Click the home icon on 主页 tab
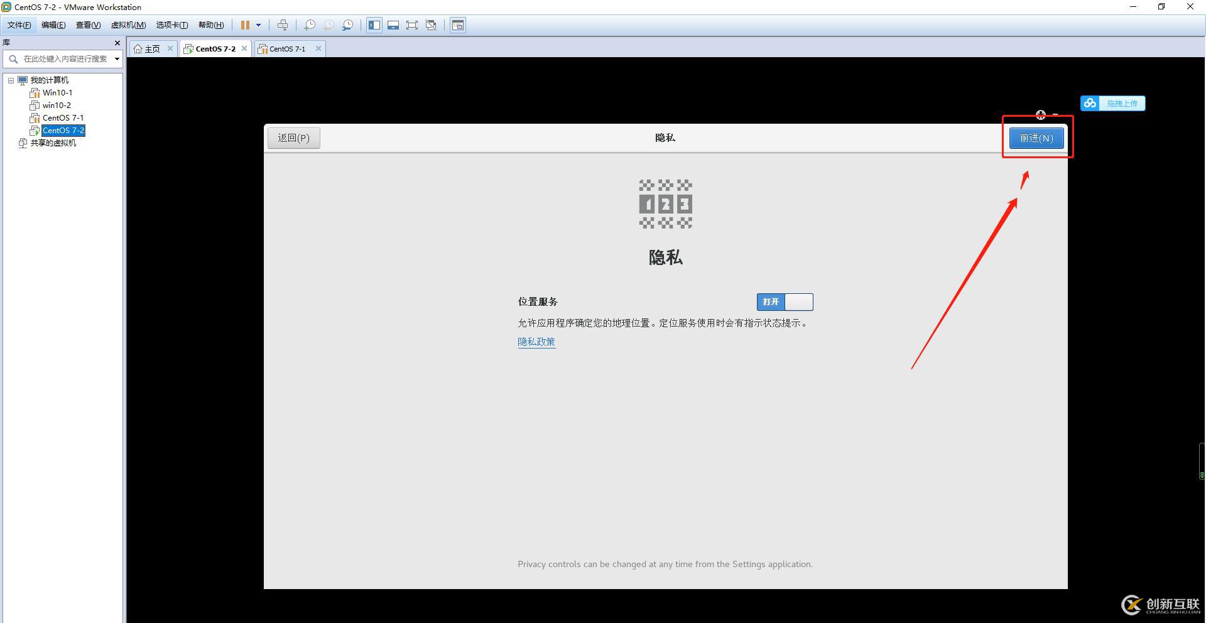This screenshot has height=623, width=1206. tap(138, 49)
